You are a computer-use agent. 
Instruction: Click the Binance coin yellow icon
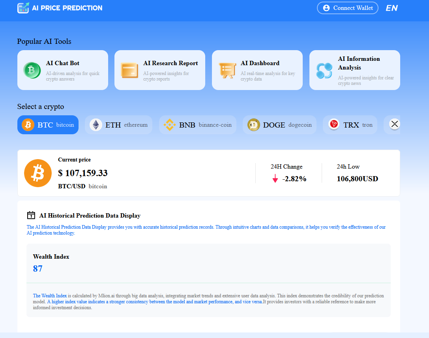(170, 125)
